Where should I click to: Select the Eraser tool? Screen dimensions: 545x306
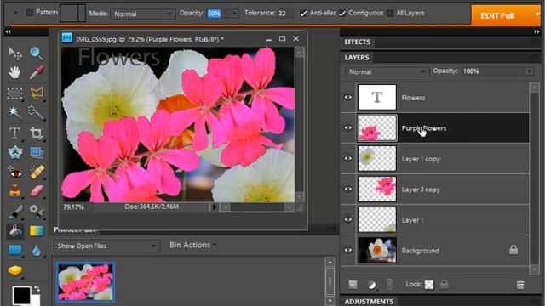[37, 190]
